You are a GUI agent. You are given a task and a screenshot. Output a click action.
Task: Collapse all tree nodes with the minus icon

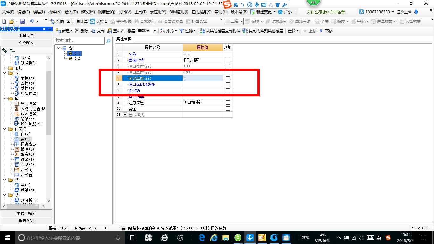pyautogui.click(x=12, y=51)
